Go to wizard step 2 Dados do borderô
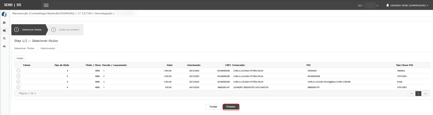The height and width of the screenshot is (115, 433). (65, 30)
